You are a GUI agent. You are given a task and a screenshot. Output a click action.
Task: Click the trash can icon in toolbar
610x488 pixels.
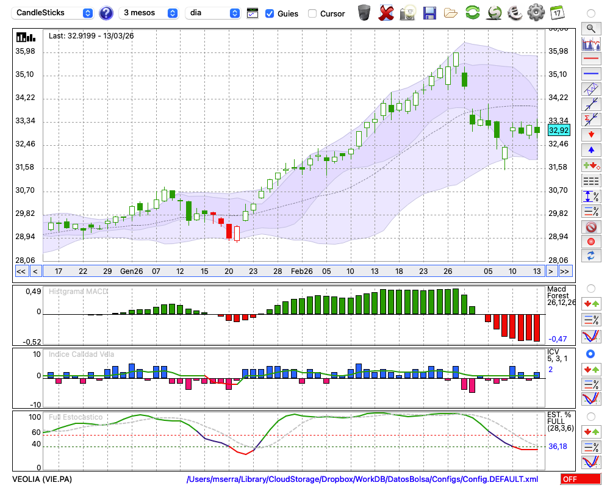coord(364,12)
